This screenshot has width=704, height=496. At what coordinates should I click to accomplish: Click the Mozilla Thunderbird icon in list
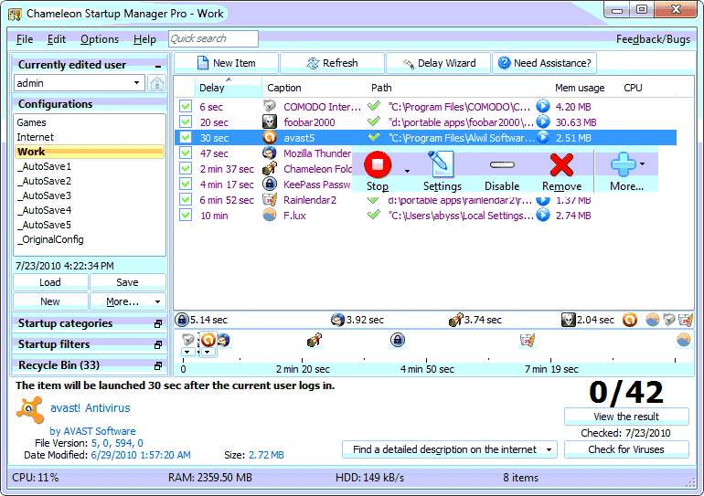click(270, 153)
